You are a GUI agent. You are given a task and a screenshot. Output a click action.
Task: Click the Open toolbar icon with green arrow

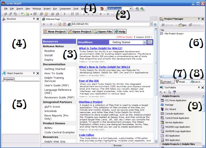tap(27, 14)
